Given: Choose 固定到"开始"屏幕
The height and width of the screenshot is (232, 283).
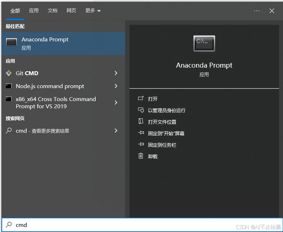Looking at the screenshot, I should (x=166, y=133).
